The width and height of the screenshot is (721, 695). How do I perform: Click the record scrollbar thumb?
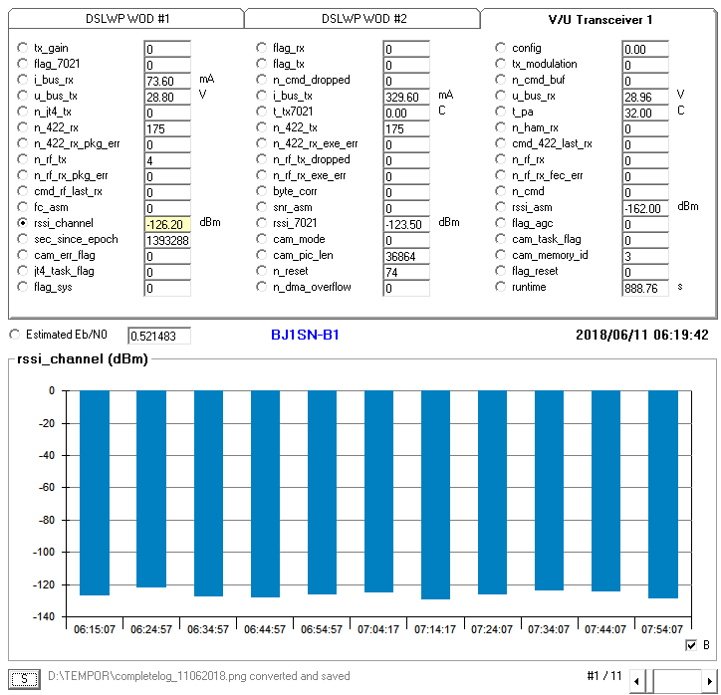coord(649,681)
